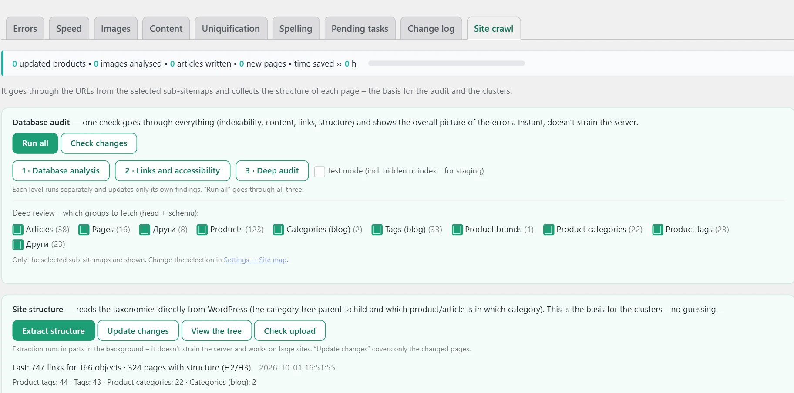
Task: Uncheck the Pages (16) checkbox
Action: 84,230
